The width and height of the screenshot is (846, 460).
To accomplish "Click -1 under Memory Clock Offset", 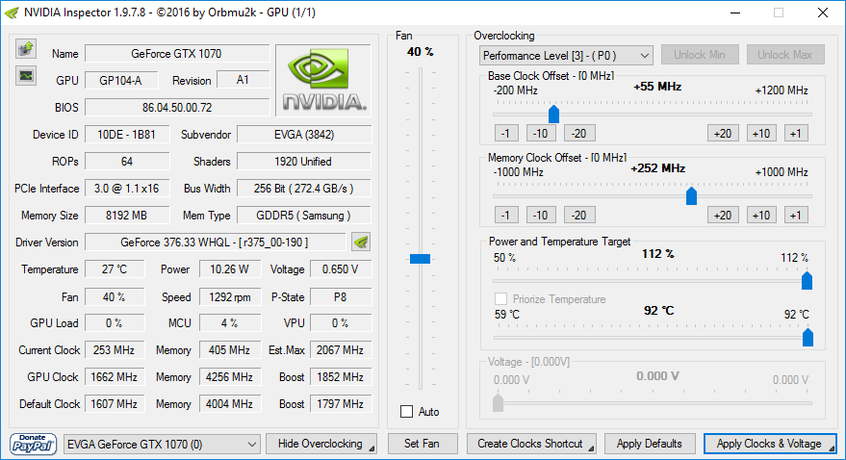I will pyautogui.click(x=506, y=216).
